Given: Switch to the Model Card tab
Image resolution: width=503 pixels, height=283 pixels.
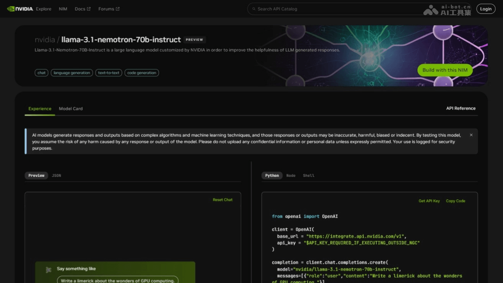Looking at the screenshot, I should (x=71, y=109).
